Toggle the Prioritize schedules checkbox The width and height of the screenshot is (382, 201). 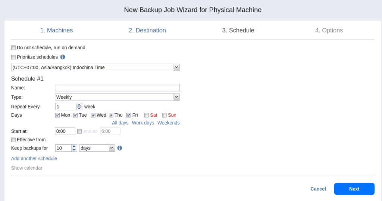tap(13, 57)
